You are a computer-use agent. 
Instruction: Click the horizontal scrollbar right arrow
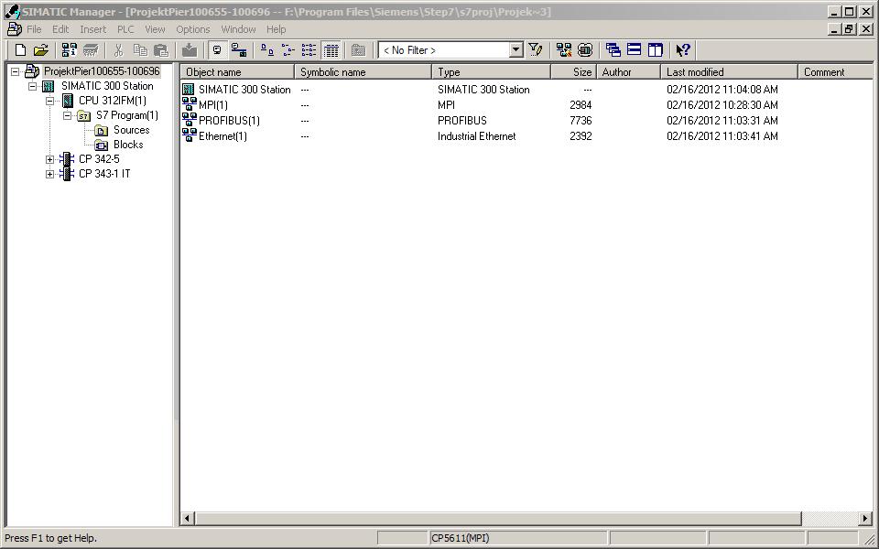pyautogui.click(x=865, y=518)
